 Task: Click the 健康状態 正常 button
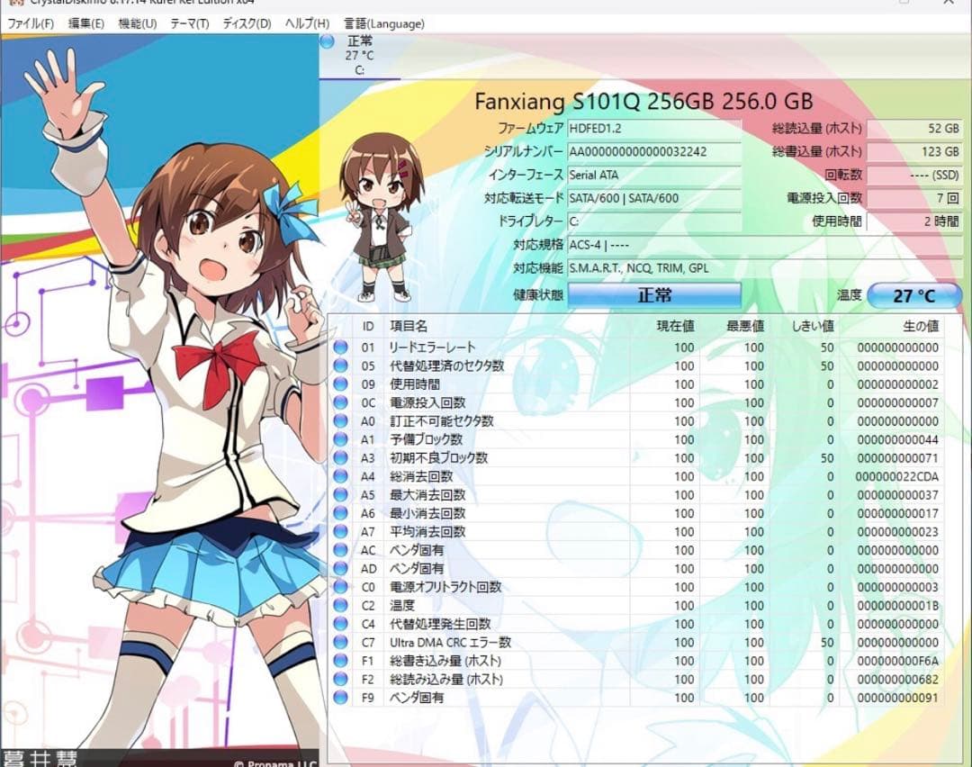click(654, 294)
